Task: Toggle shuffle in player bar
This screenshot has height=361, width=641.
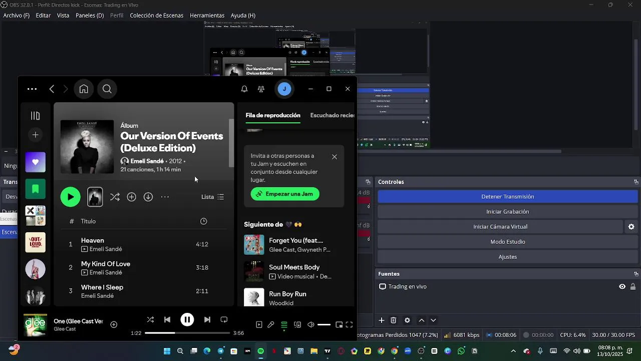Action: (150, 319)
